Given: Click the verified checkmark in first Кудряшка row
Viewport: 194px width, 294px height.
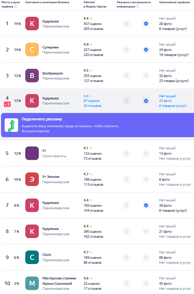Looking at the screenshot, I should pyautogui.click(x=146, y=24).
